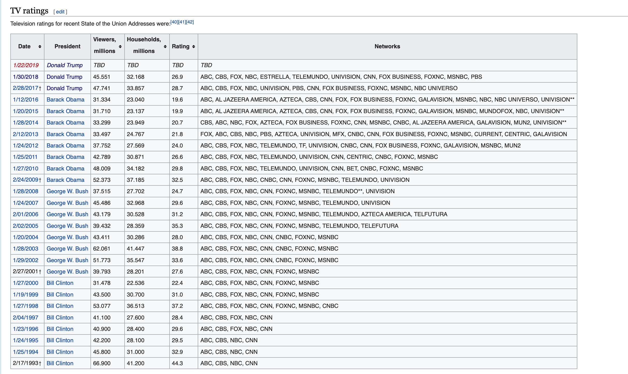Sort table by Date column arrows

tap(40, 46)
